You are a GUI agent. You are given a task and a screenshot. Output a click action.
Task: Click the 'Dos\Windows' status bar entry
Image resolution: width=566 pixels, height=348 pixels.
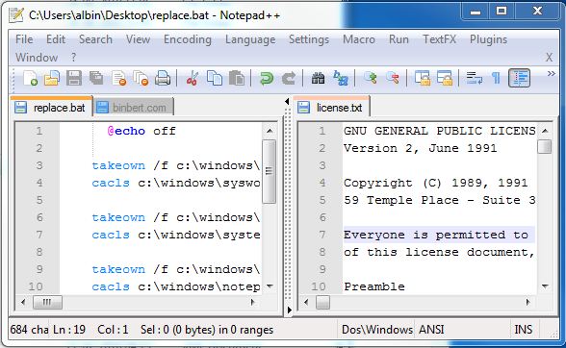(377, 329)
